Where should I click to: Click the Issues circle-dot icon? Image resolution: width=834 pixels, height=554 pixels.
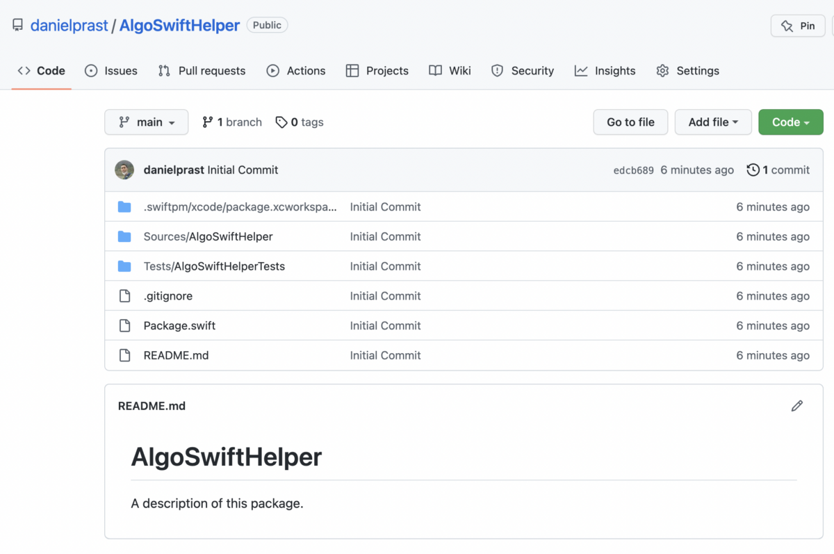pyautogui.click(x=91, y=71)
